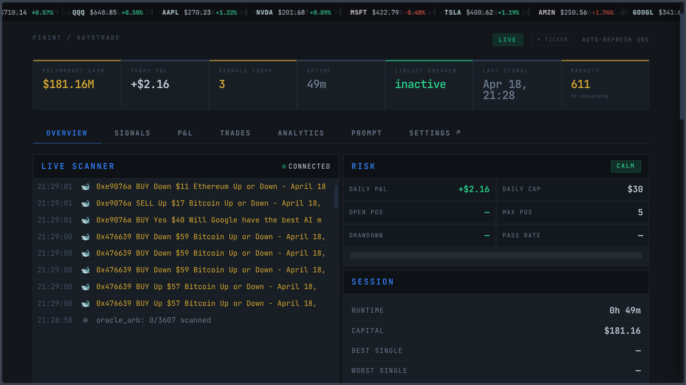686x385 pixels.
Task: Click green connected status dot in Live Scanner
Action: [284, 166]
